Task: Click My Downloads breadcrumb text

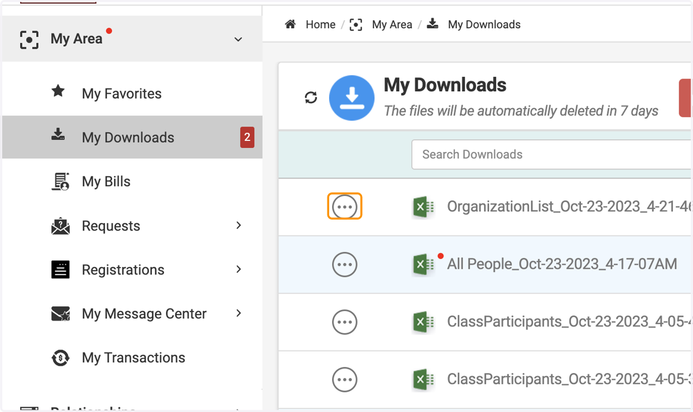Action: point(485,24)
